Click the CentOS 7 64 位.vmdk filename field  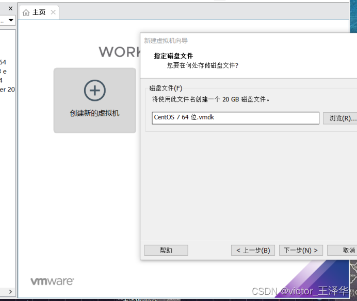[235, 118]
